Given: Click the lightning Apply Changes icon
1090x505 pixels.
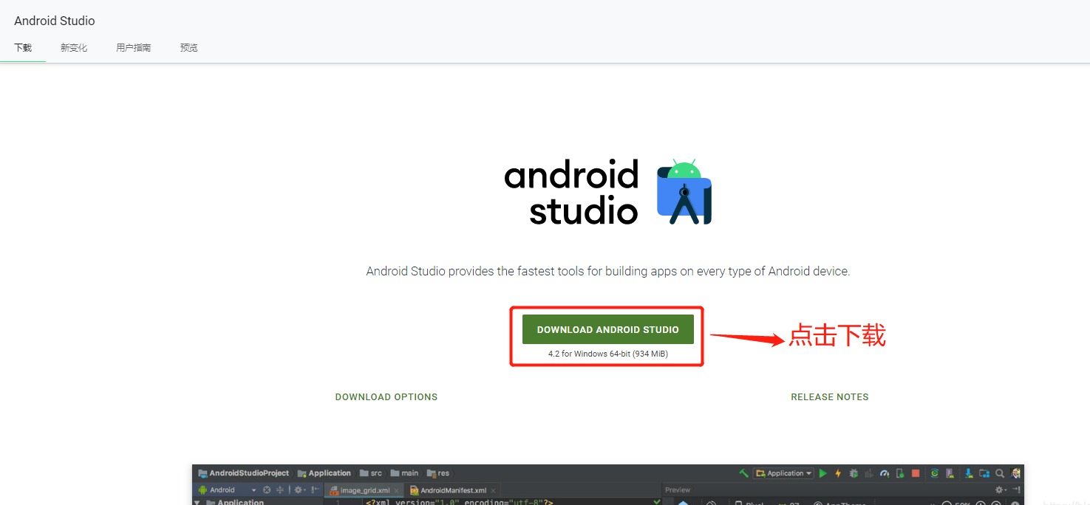Looking at the screenshot, I should tap(838, 473).
